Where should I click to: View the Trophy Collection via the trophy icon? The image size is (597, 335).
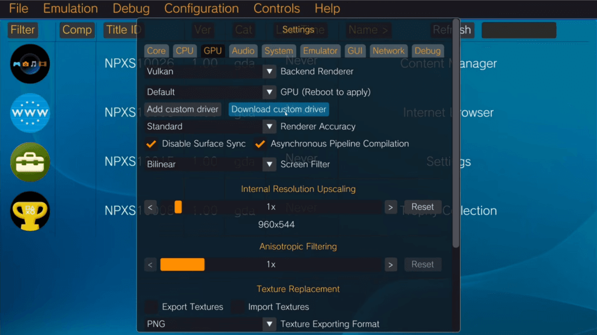pos(29,212)
